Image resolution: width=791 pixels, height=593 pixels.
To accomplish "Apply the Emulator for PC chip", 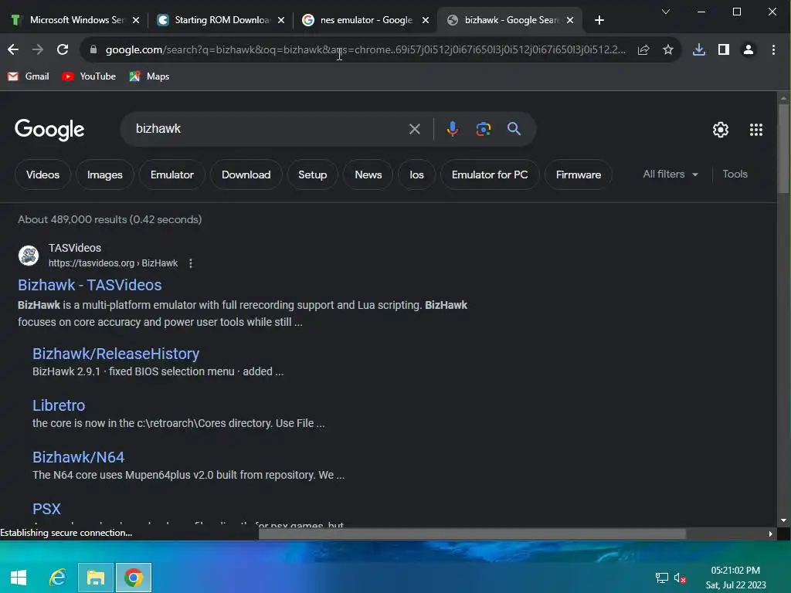I will click(490, 175).
